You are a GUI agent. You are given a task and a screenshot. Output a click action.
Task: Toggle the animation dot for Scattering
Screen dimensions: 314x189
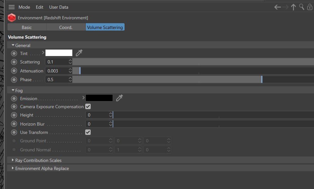tap(14, 62)
